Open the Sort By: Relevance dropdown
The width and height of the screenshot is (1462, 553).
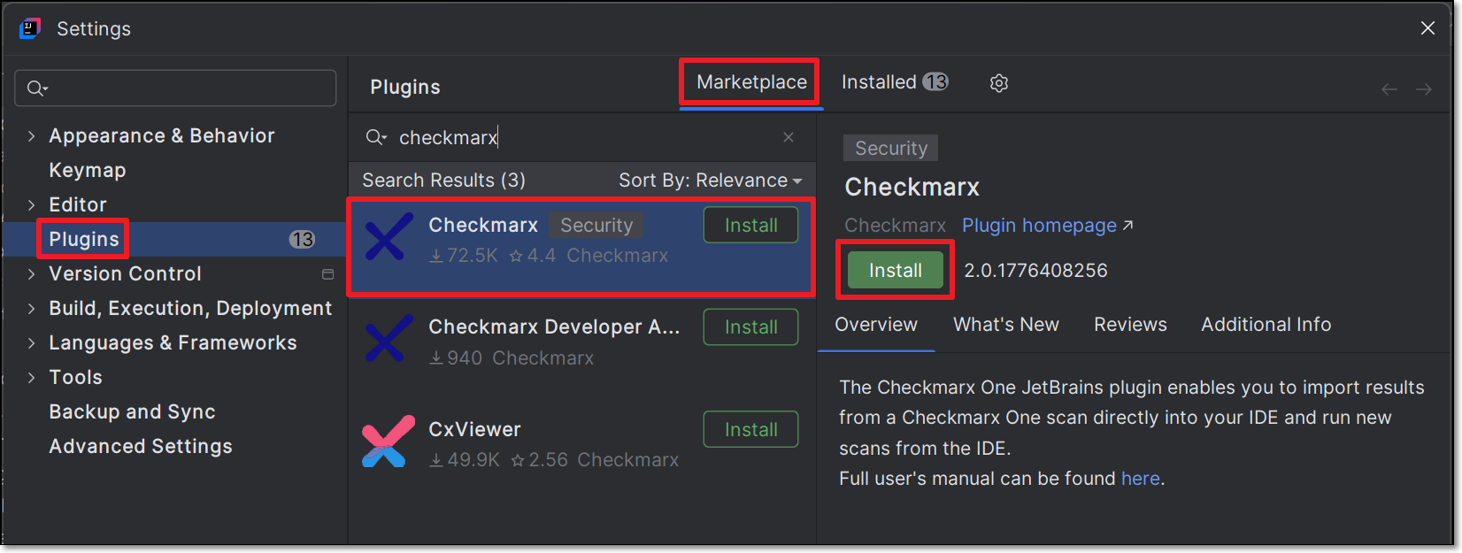coord(711,180)
